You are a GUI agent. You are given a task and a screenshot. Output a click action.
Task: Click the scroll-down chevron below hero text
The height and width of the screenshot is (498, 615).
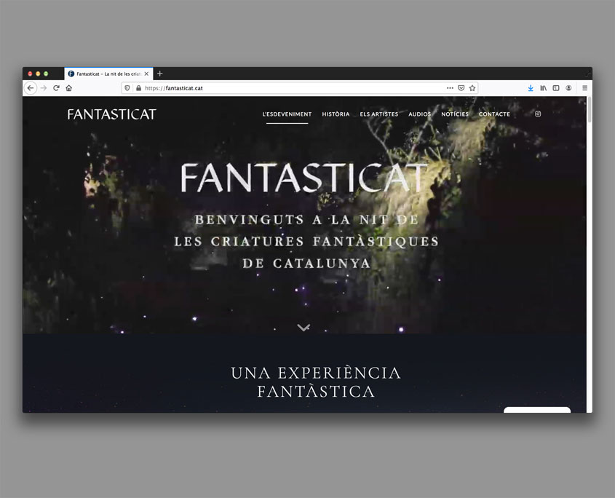(303, 328)
